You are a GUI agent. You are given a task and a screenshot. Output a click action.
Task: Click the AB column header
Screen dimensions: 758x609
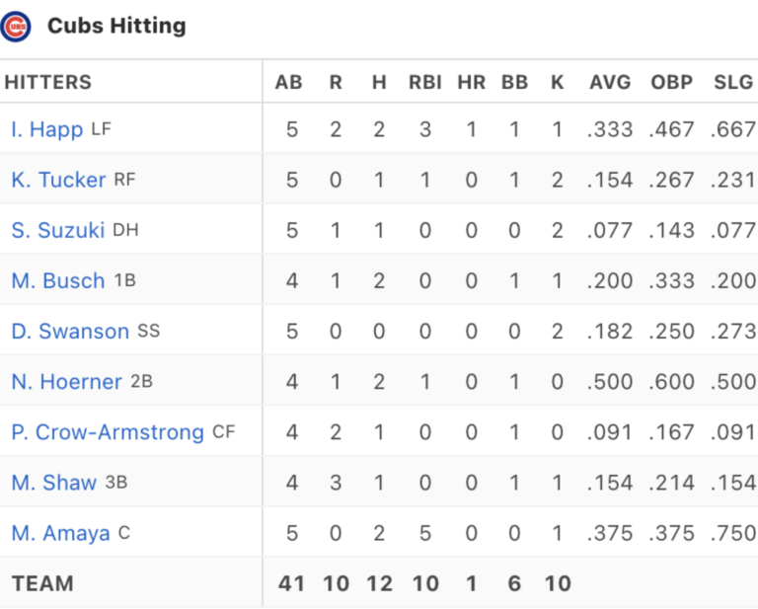288,82
